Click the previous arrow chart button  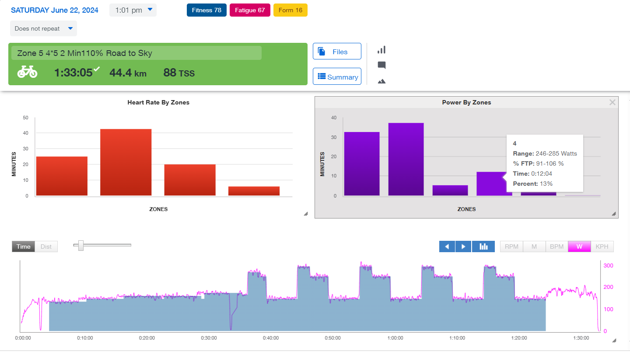pos(447,246)
